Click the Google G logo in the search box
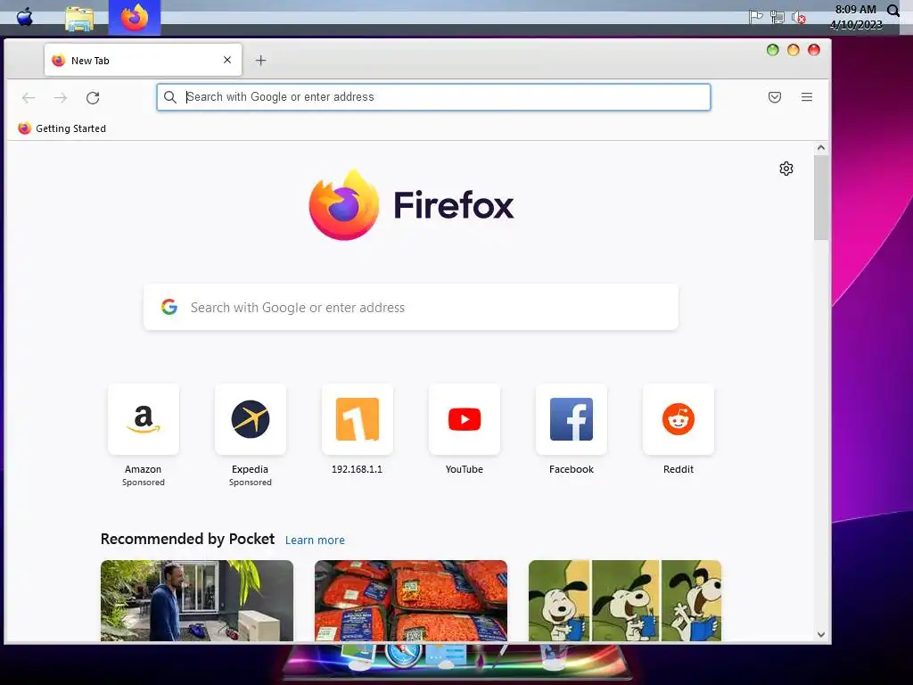This screenshot has width=913, height=685. tap(169, 307)
